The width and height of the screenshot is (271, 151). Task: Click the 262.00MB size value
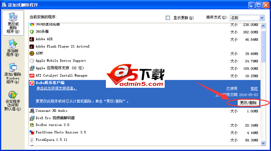(251, 32)
